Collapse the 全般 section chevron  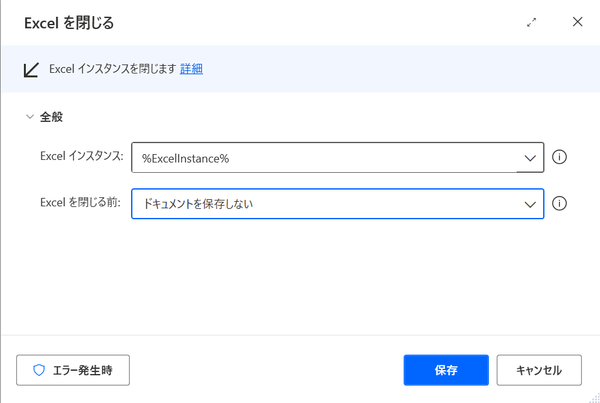29,117
